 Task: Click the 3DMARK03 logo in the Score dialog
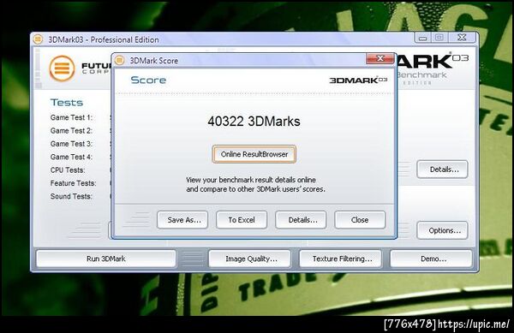(x=358, y=80)
